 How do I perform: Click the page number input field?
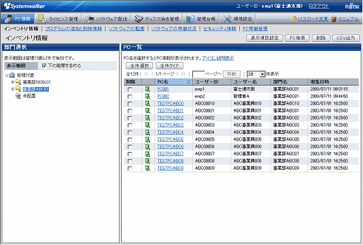[198, 74]
